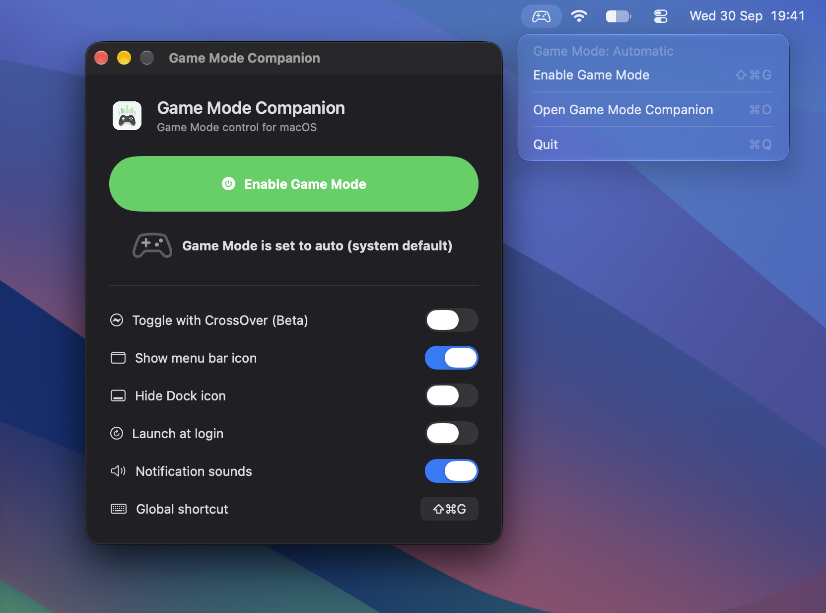The image size is (826, 613).
Task: Click the speaker icon for Notification sounds
Action: coord(118,471)
